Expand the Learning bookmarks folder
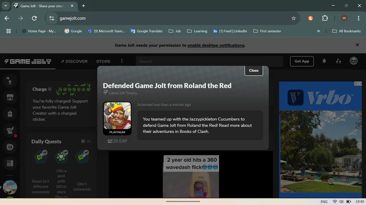 pyautogui.click(x=197, y=31)
